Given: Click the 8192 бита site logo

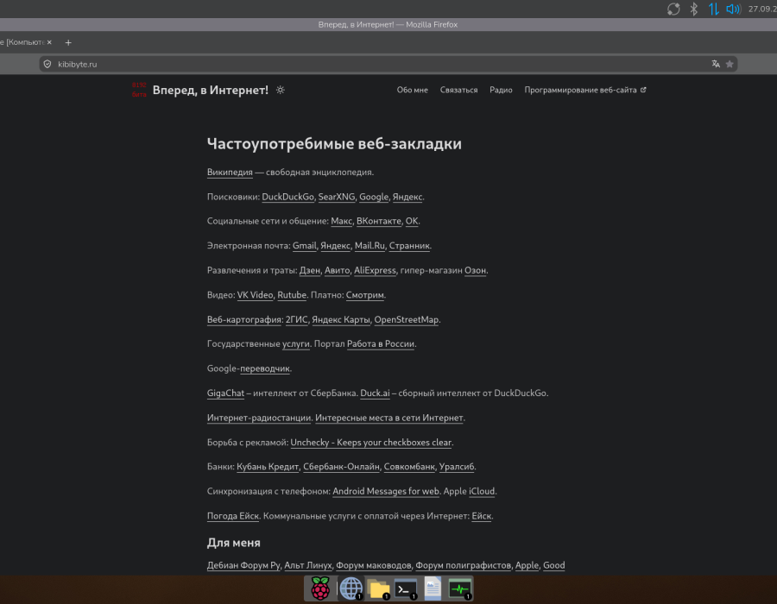Looking at the screenshot, I should coord(139,90).
